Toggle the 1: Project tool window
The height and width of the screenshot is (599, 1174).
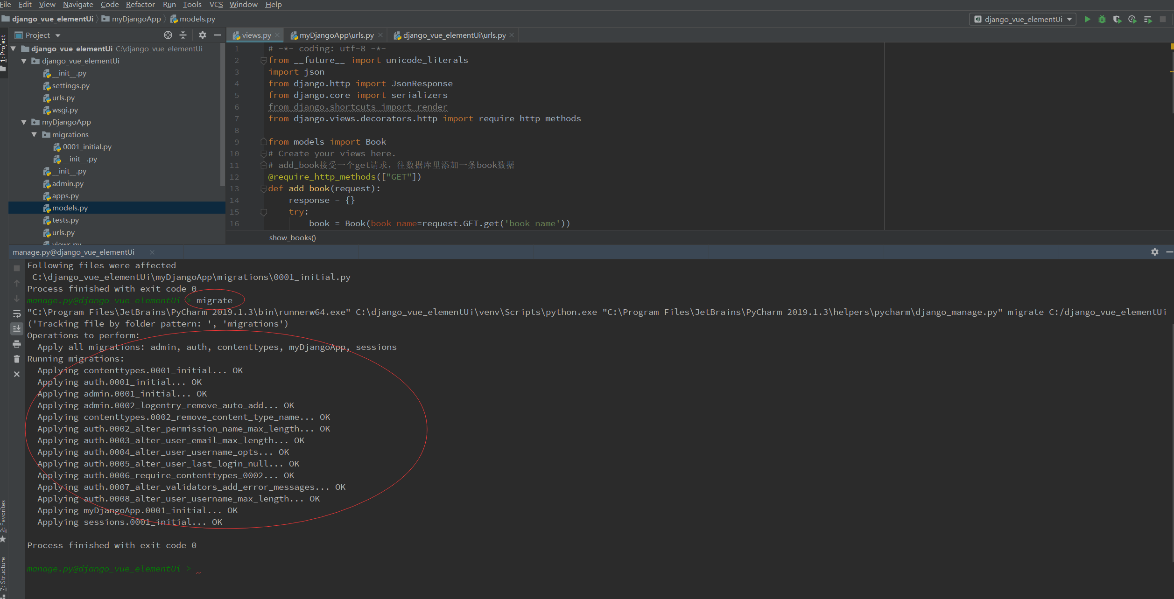tap(3, 49)
